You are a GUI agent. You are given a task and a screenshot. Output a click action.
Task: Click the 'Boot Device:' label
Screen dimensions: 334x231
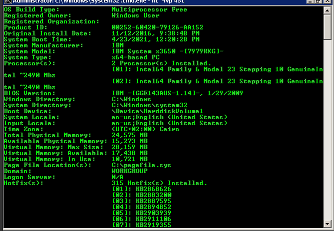[x=27, y=111]
